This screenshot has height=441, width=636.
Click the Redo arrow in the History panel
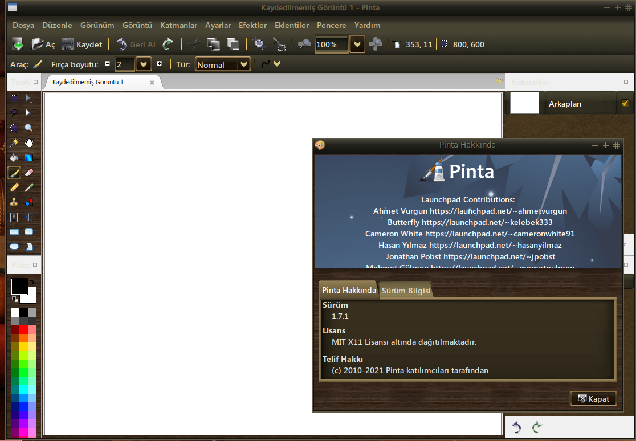[537, 427]
